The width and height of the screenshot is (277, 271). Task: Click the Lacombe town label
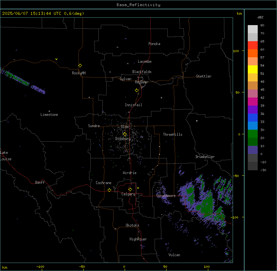[x=145, y=61]
